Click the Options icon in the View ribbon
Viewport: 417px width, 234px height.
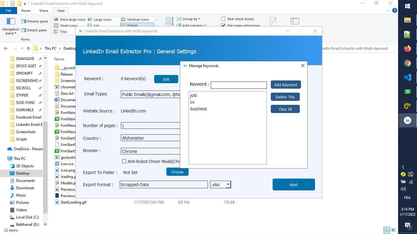(295, 21)
